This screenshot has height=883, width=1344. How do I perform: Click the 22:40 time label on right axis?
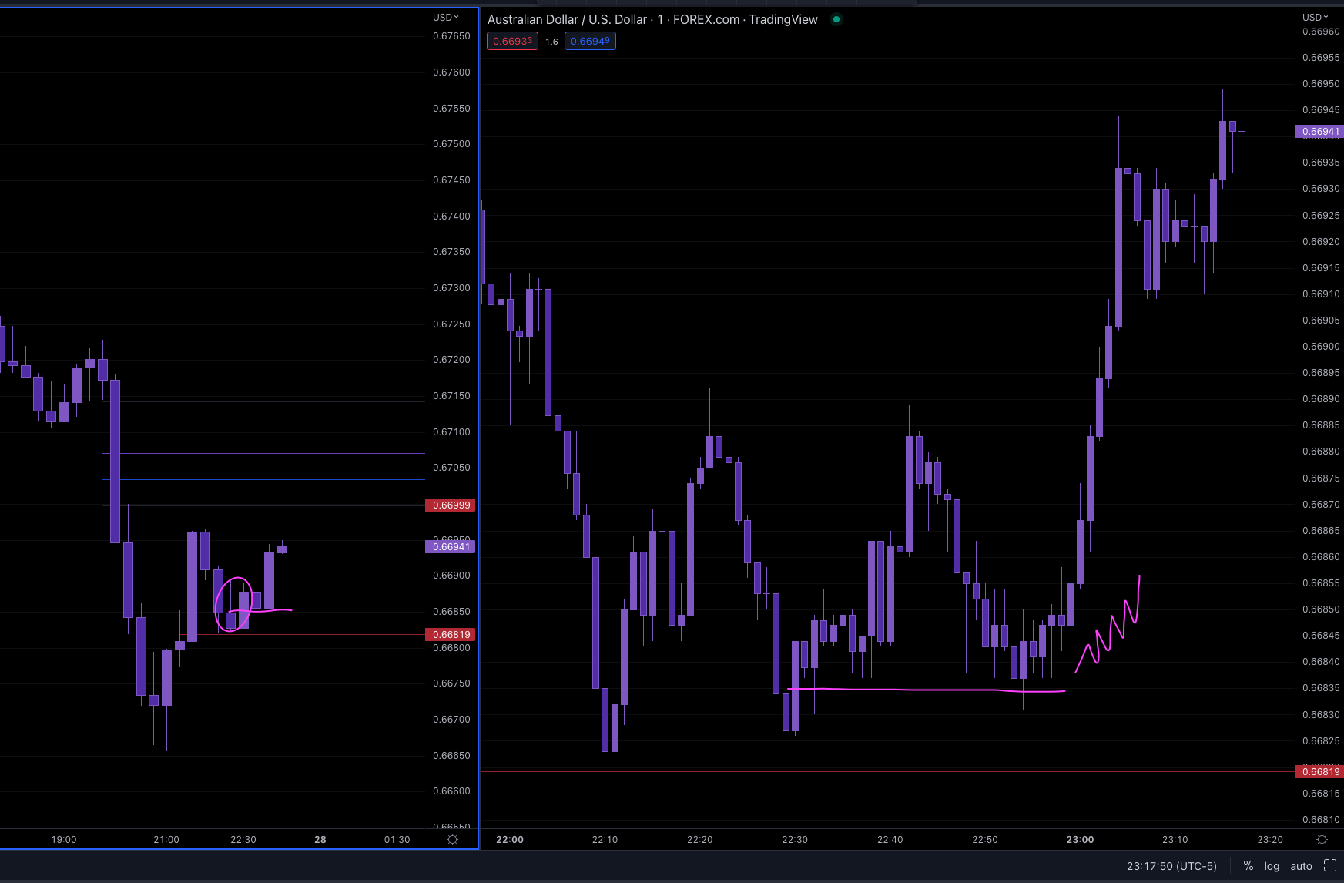click(890, 840)
